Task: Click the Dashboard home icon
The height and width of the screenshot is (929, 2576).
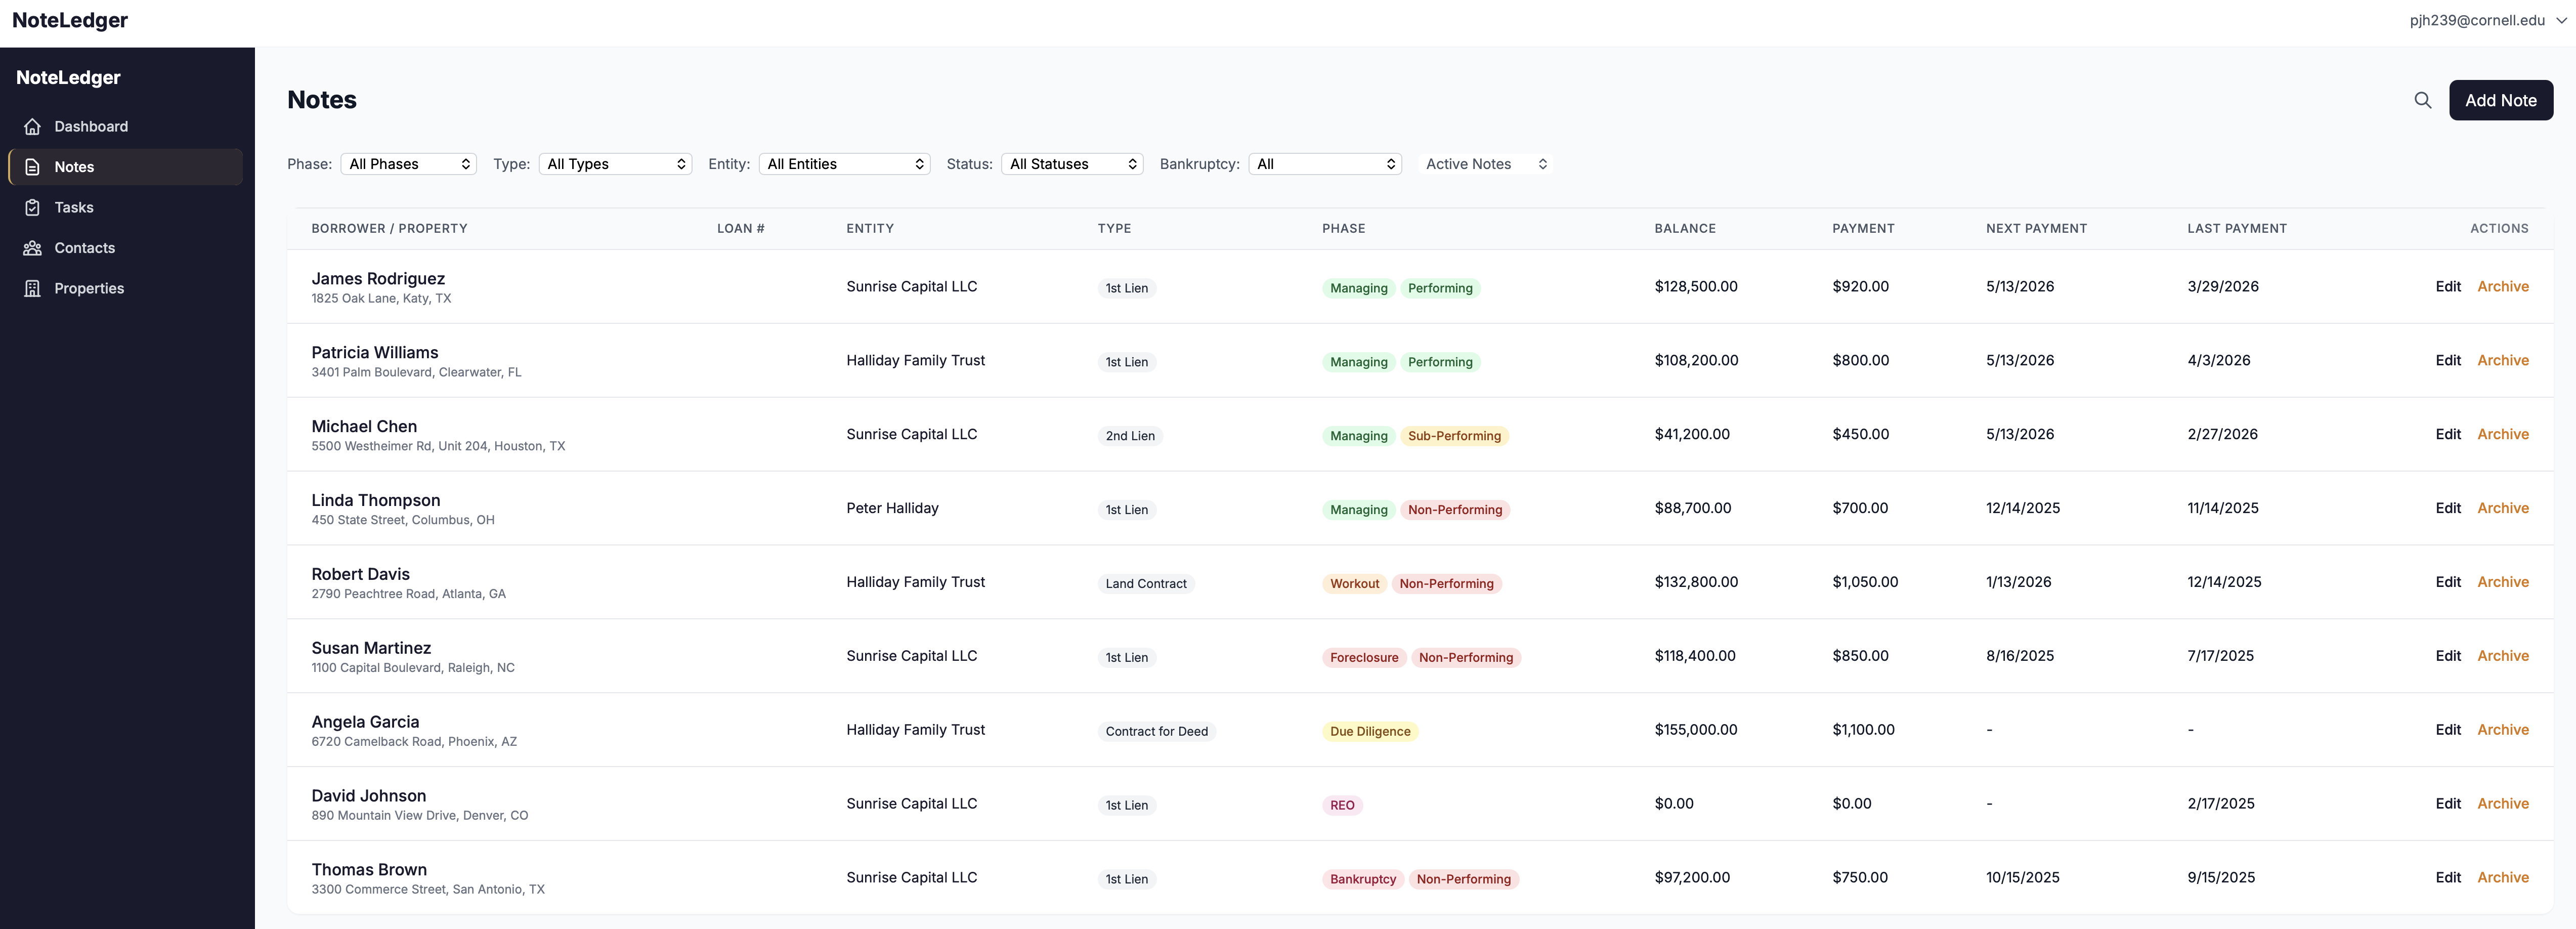Action: coord(33,127)
